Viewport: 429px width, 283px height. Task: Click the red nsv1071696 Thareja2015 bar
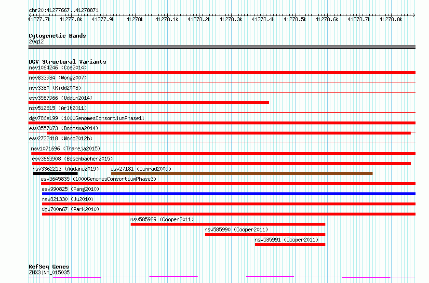pos(223,153)
